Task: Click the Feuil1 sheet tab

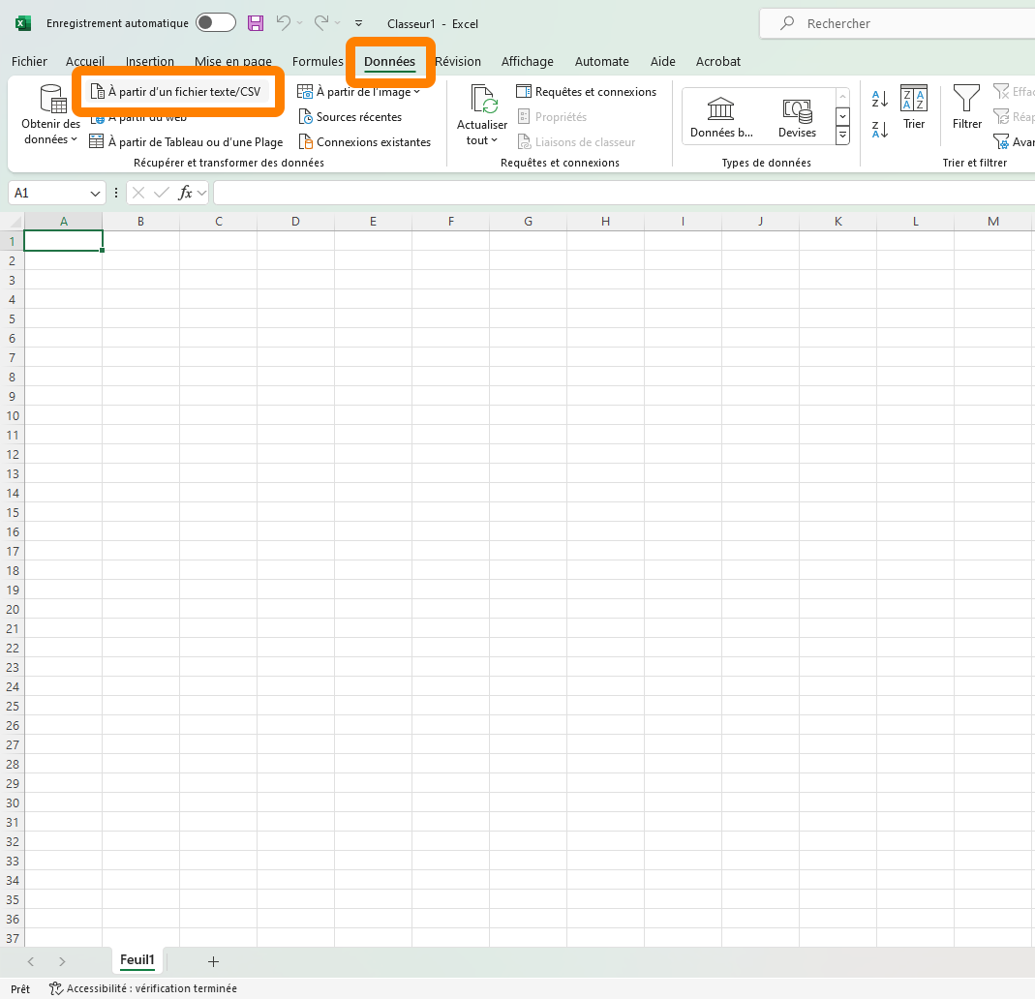Action: tap(137, 960)
